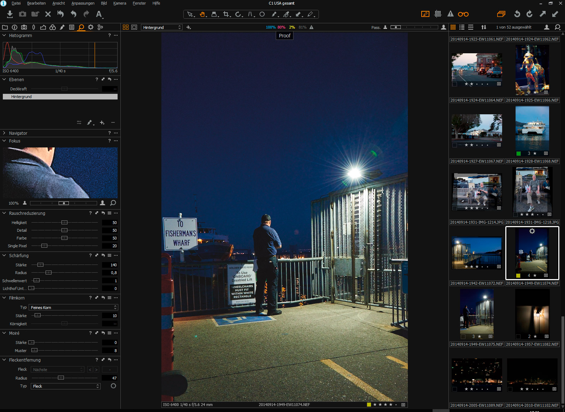Open the Hintergrund layer dropdown

point(162,27)
